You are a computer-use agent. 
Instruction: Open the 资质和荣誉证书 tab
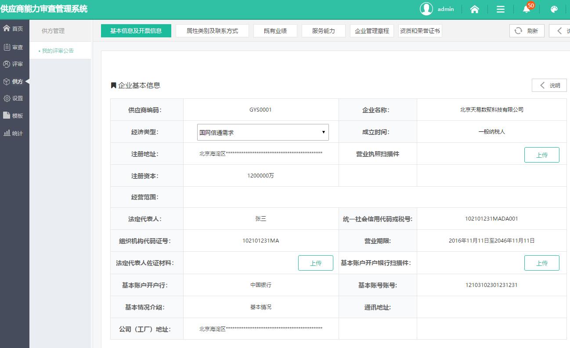[x=420, y=31]
